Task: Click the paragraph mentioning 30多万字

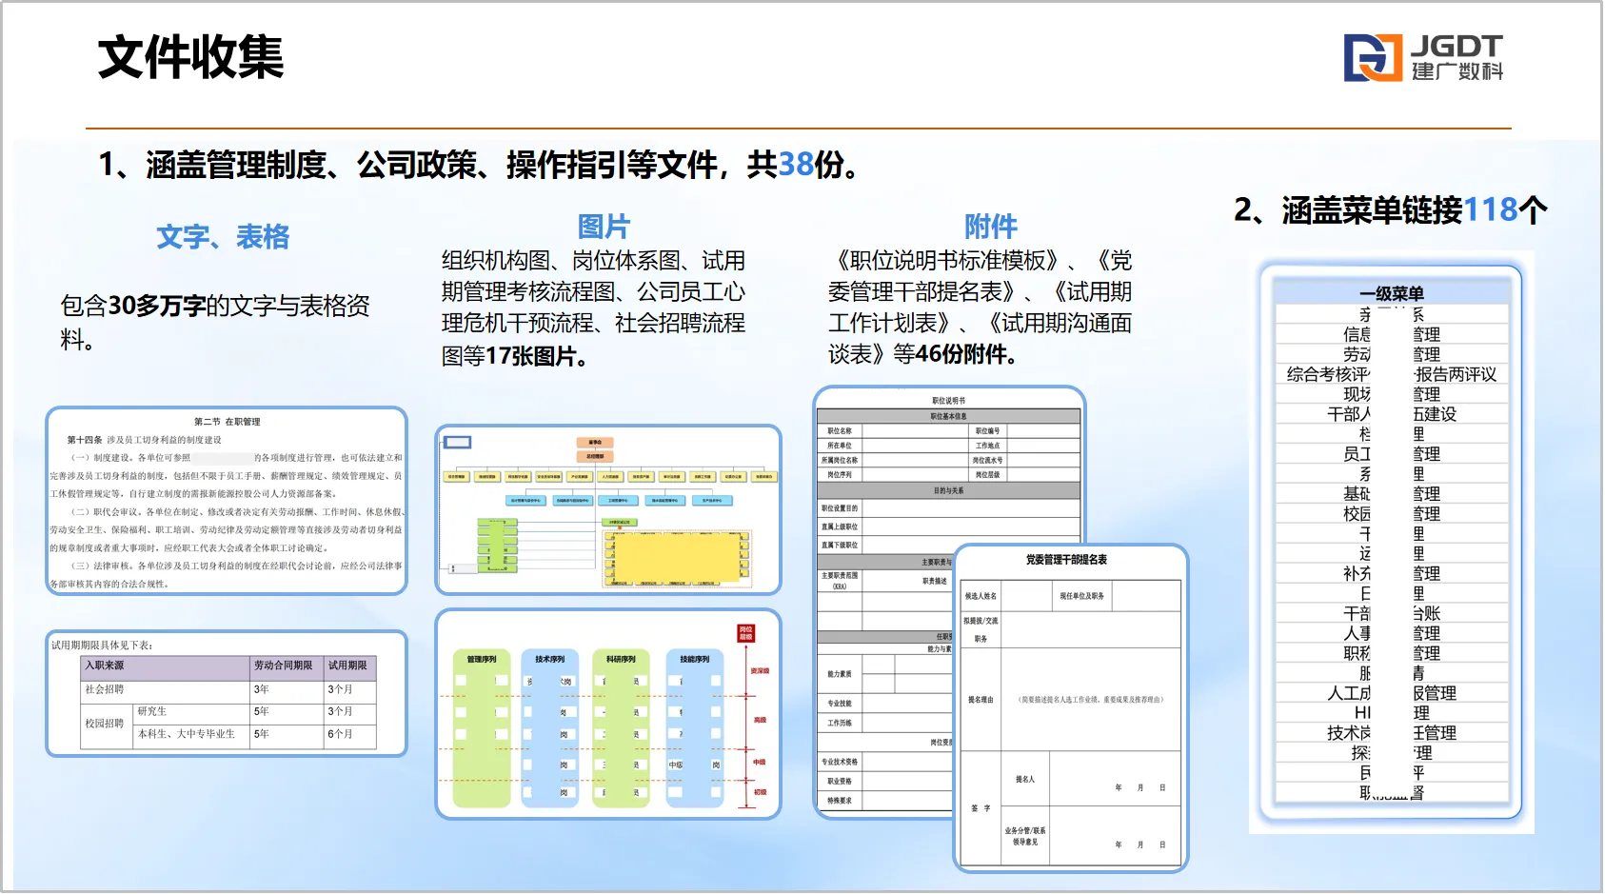Action: (215, 322)
